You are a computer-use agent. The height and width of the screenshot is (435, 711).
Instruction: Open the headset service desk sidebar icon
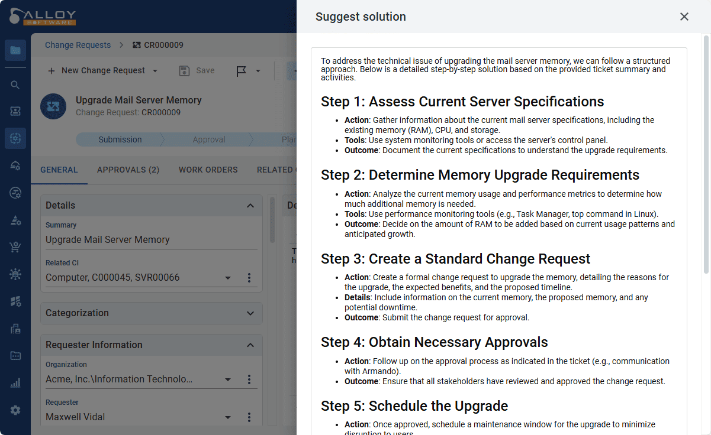click(x=15, y=165)
